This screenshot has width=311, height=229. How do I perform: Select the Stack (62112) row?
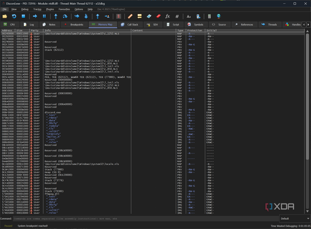[x=153, y=50]
